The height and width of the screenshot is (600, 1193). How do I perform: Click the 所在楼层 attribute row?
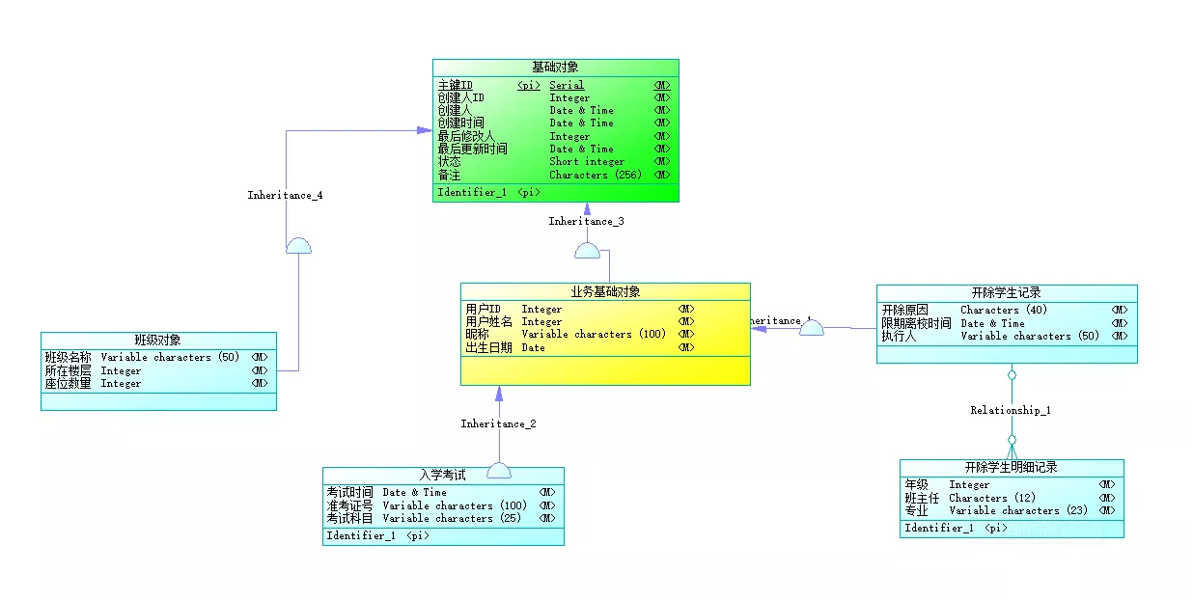157,370
